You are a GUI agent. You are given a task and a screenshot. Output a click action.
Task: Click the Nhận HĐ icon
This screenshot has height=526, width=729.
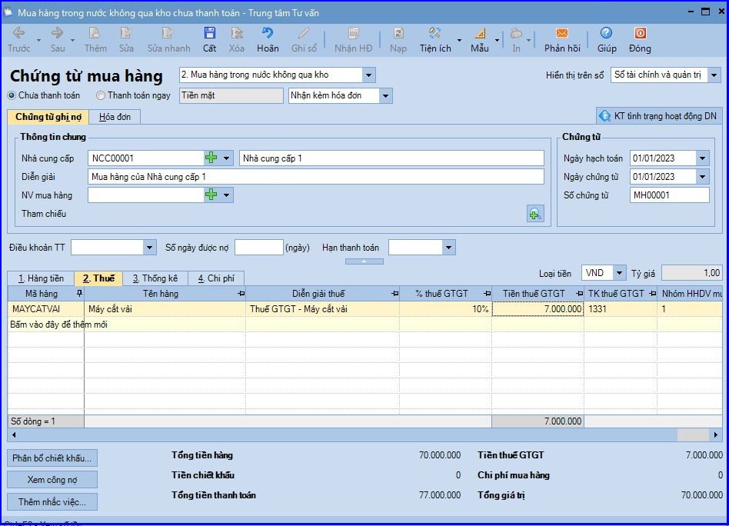[x=353, y=39]
